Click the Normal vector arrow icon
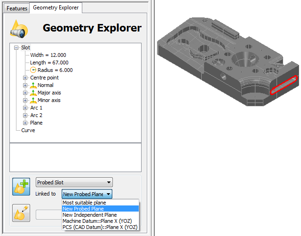Image resolution: width=301 pixels, height=236 pixels. (x=33, y=85)
